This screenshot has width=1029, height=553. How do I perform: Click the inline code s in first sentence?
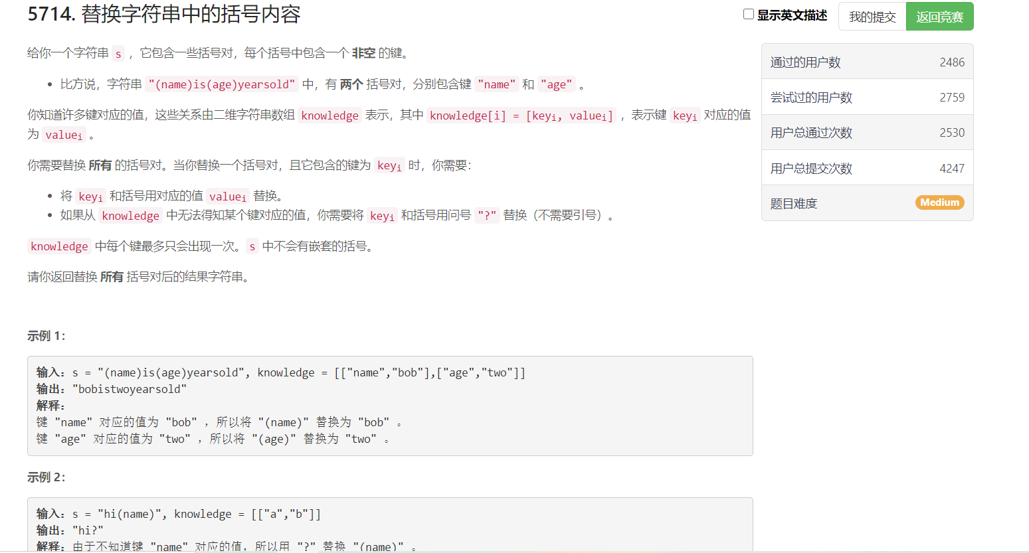[x=118, y=54]
